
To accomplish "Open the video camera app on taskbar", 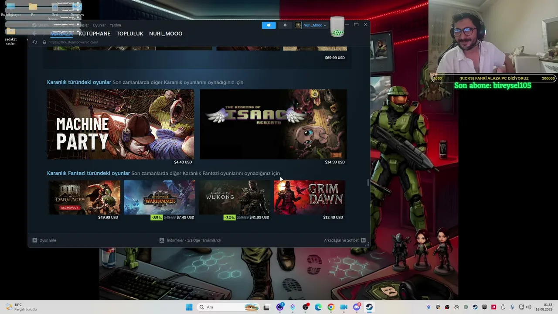I will tap(344, 307).
